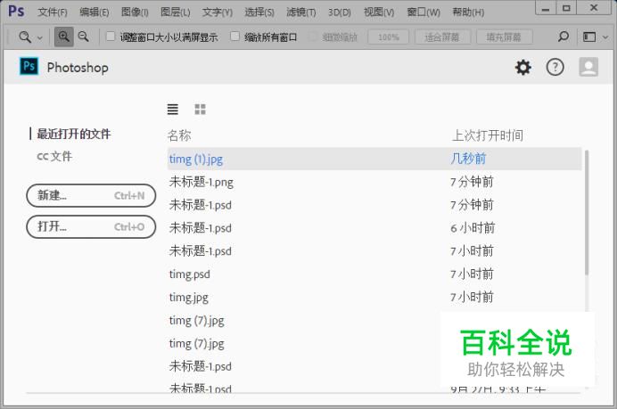Open the 3D(D) menu
The height and width of the screenshot is (409, 617).
[340, 12]
